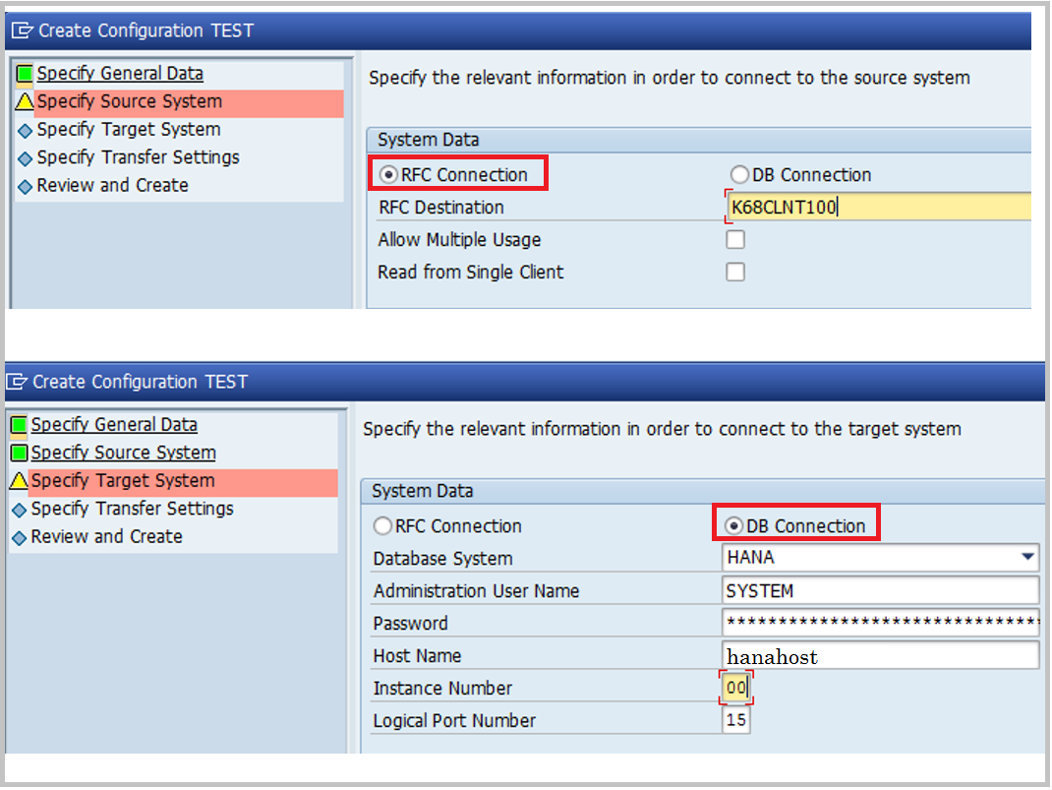Click the Instance Number field showing 00
Image resolution: width=1052 pixels, height=790 pixels.
point(736,688)
